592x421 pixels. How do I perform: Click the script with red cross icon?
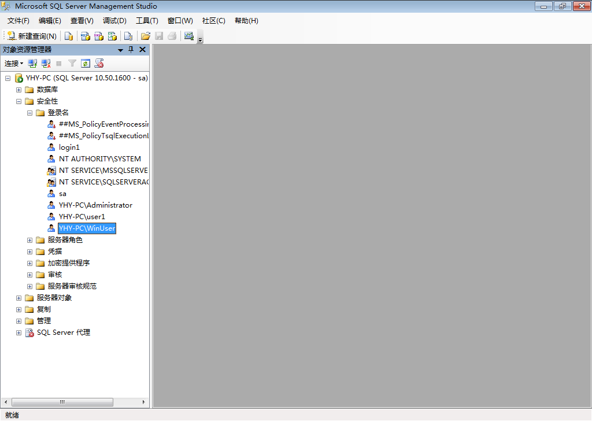point(99,64)
